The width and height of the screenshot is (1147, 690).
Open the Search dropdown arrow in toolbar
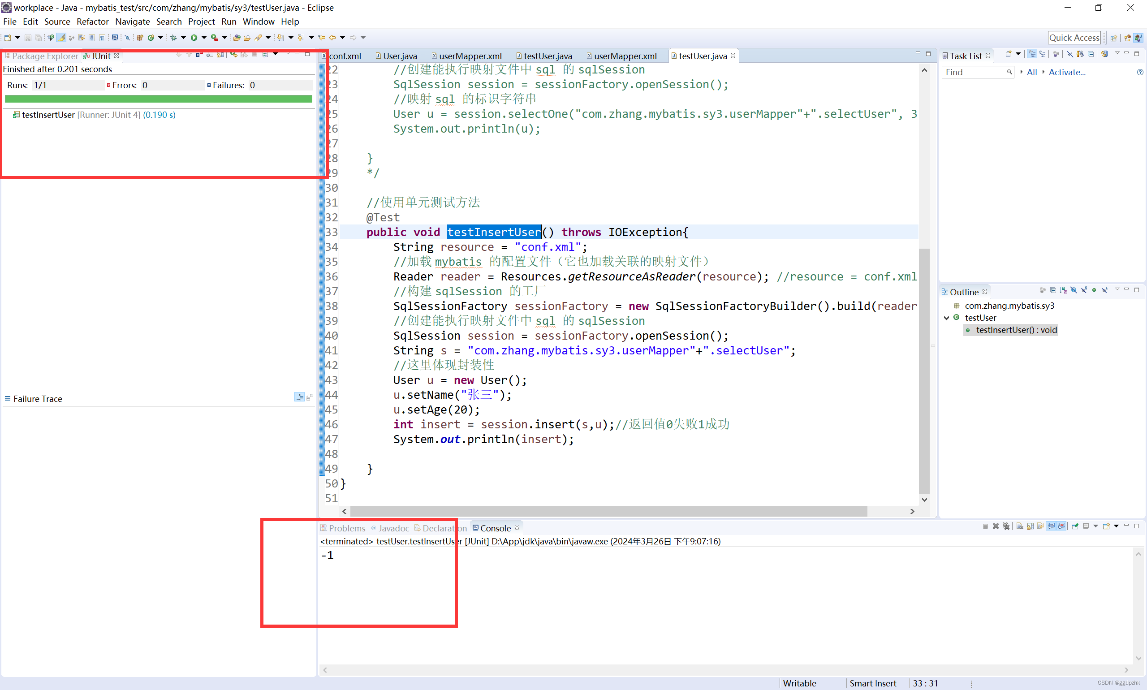(268, 38)
